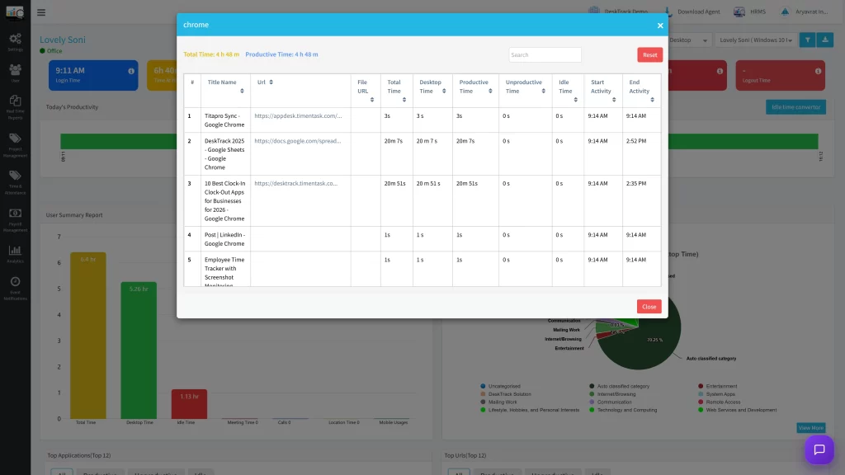
Task: Click info icon on Logout Time card
Action: pos(818,71)
